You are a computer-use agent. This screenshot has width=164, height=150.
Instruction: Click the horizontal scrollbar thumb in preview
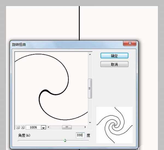pos(67,127)
